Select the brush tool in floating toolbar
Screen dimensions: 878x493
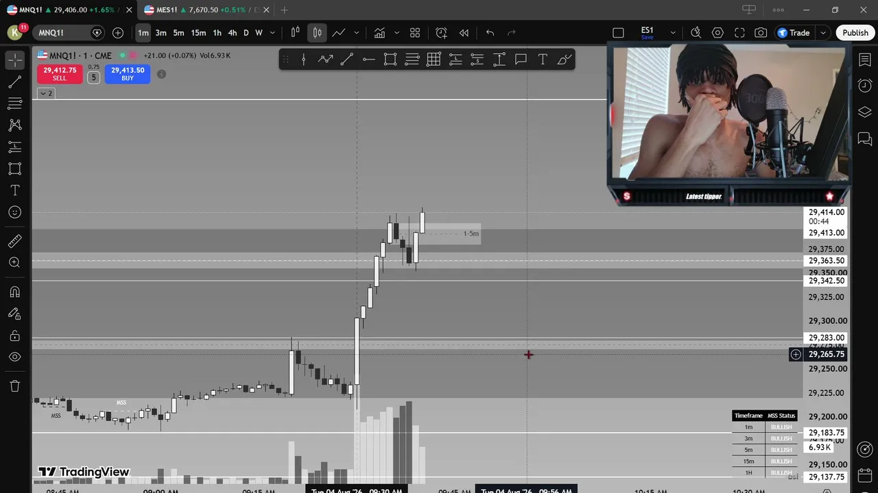(565, 60)
